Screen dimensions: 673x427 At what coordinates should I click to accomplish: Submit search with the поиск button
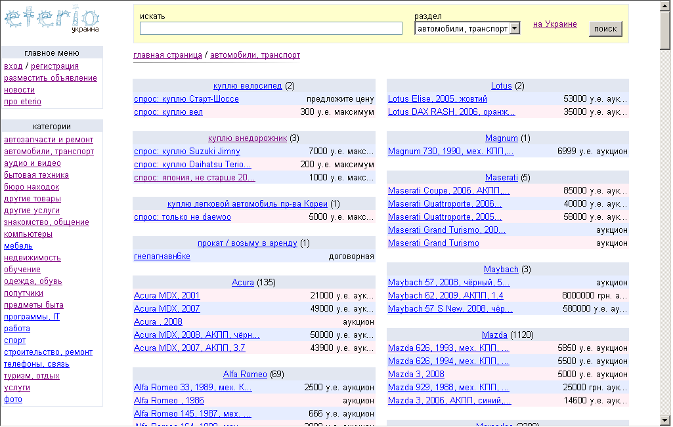tap(605, 29)
